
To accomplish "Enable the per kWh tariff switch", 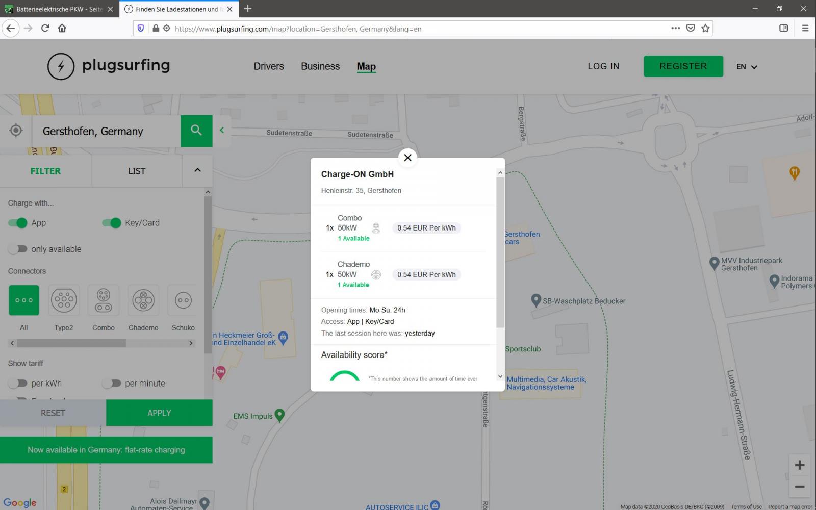I will pos(18,383).
